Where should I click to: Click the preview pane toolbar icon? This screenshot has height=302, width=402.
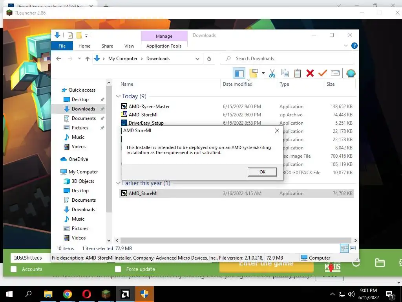[x=239, y=74]
